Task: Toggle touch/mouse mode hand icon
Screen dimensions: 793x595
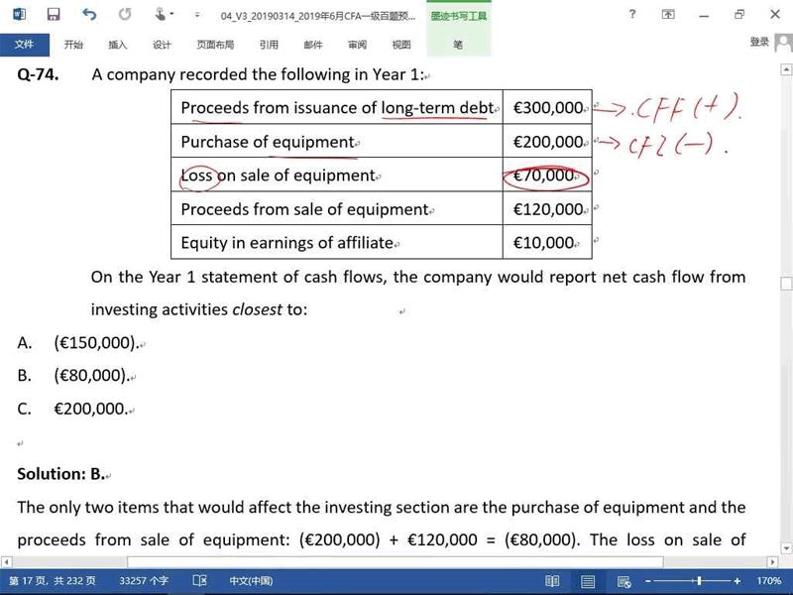Action: pyautogui.click(x=160, y=14)
